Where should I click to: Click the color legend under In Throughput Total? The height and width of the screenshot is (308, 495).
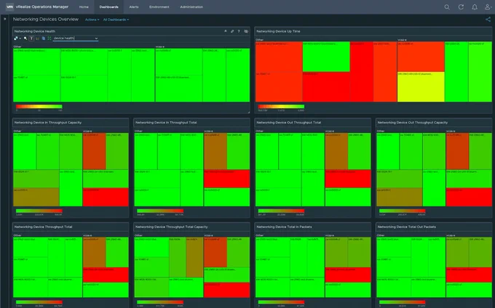click(160, 211)
